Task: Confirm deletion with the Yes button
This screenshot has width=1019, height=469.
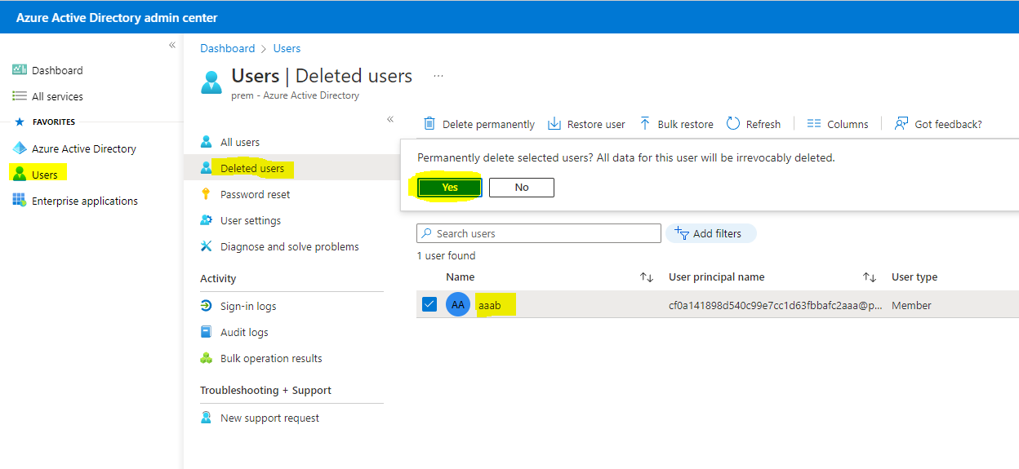Action: (450, 188)
